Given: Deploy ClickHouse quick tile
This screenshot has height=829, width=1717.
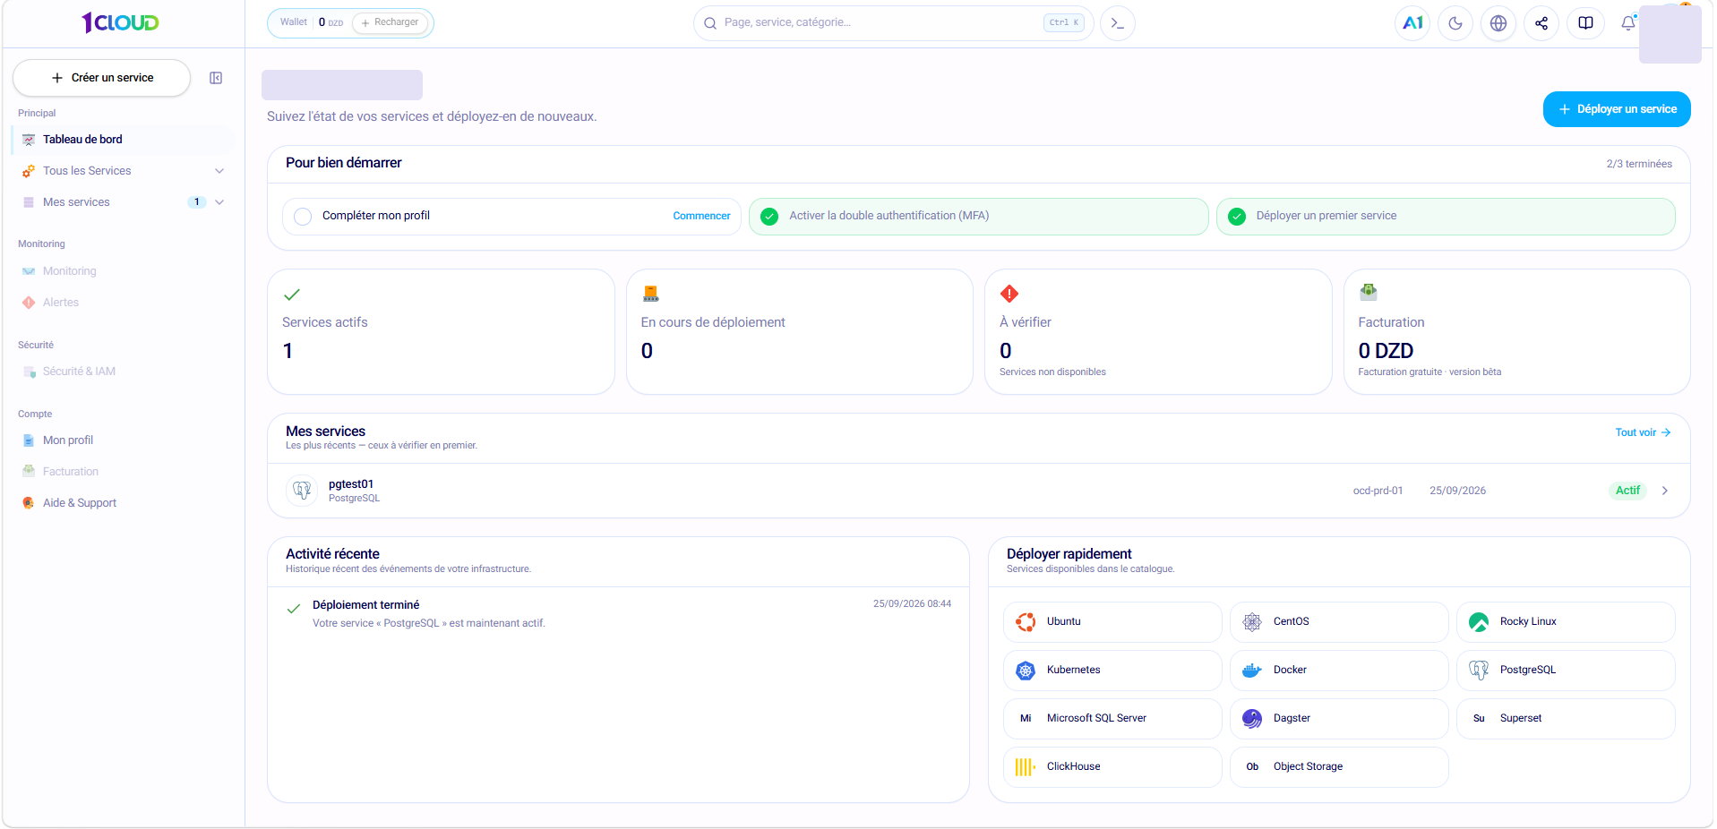Looking at the screenshot, I should coord(1112,766).
